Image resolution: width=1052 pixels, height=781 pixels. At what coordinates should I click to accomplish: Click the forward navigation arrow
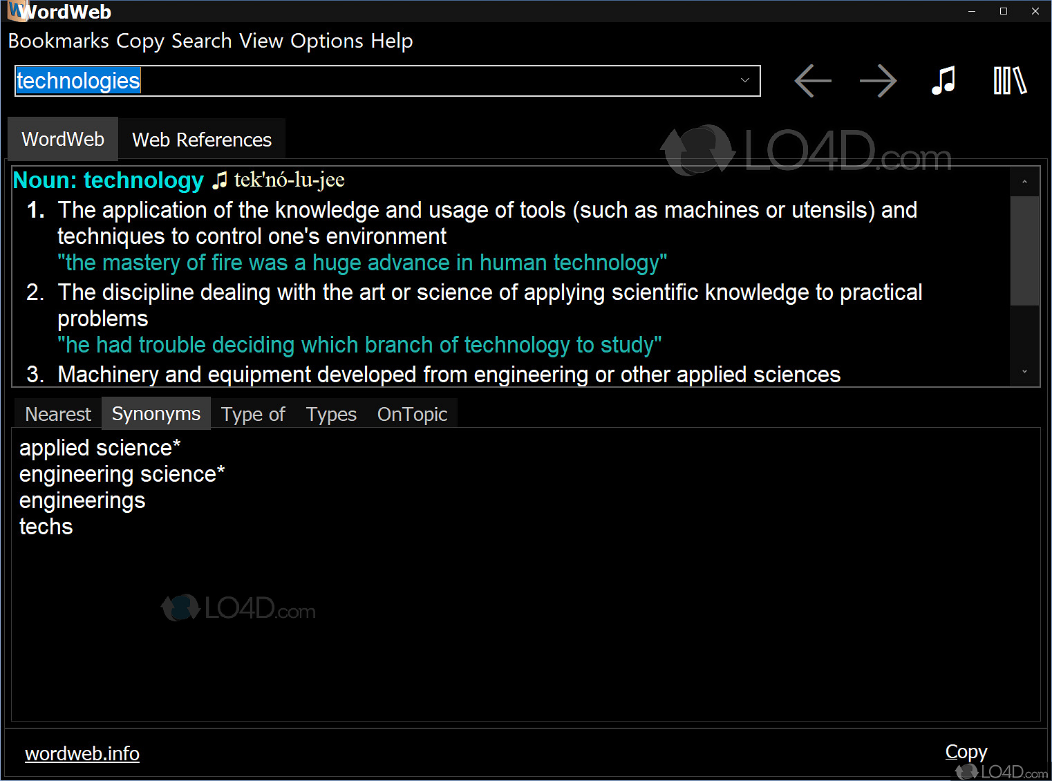point(878,81)
